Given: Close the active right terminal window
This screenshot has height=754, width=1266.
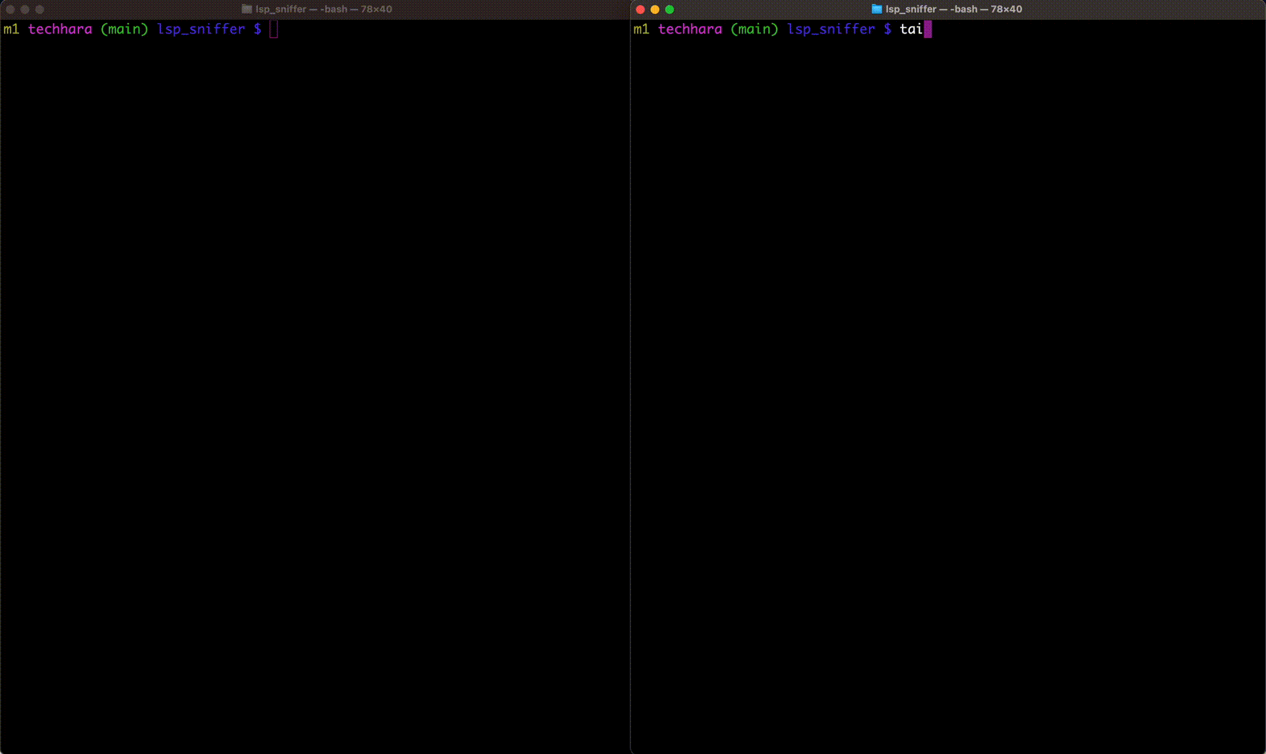Looking at the screenshot, I should tap(640, 9).
